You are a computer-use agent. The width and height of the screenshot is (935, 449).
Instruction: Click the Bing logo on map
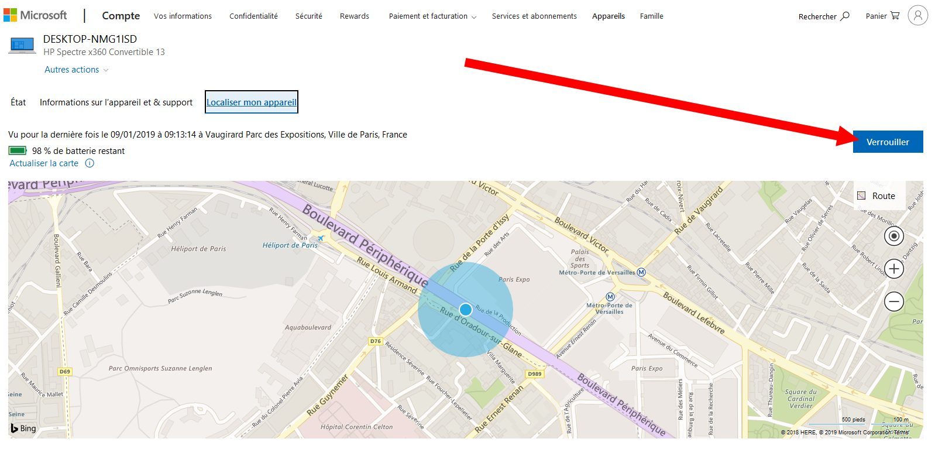[x=23, y=429]
